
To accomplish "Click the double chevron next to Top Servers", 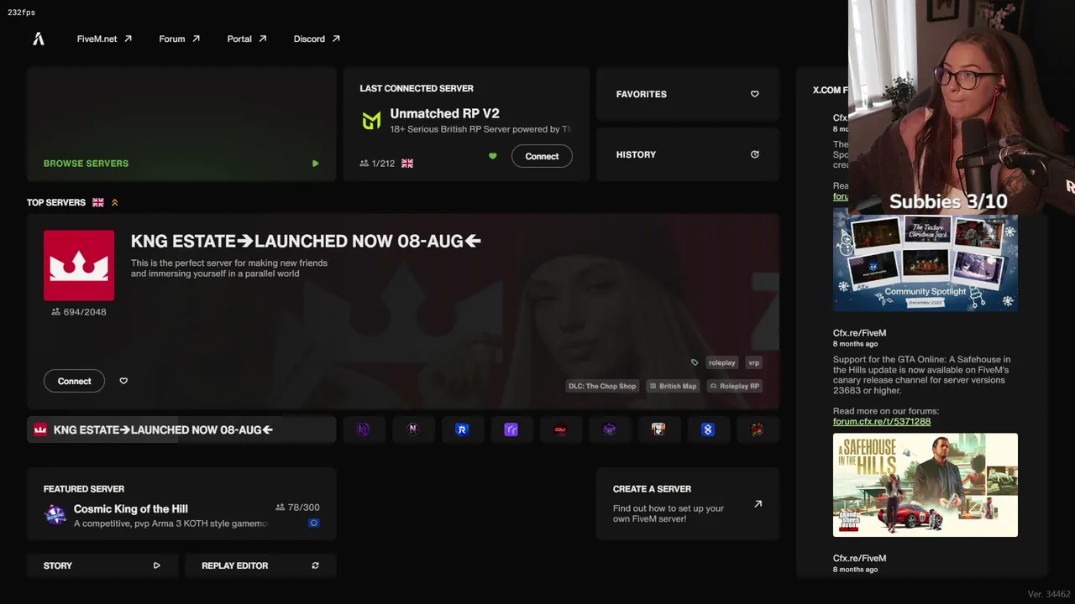I will click(115, 202).
